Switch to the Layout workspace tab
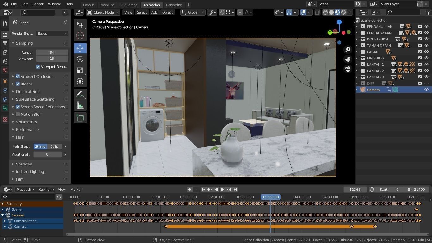The image size is (432, 243). [x=89, y=5]
